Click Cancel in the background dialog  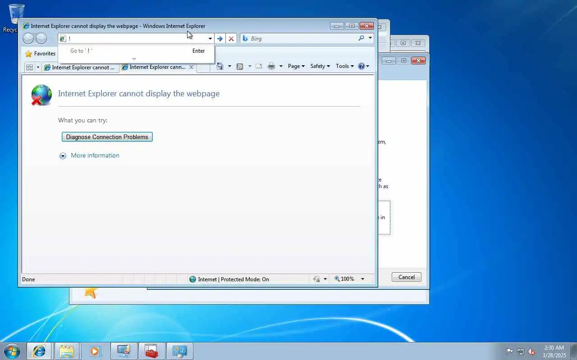coord(407,277)
